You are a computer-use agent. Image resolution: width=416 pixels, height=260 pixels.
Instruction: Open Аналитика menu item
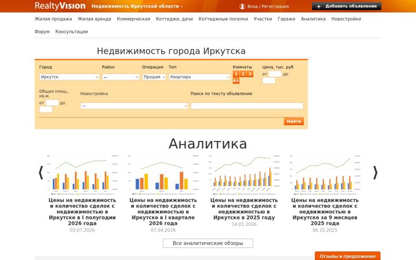(x=313, y=19)
